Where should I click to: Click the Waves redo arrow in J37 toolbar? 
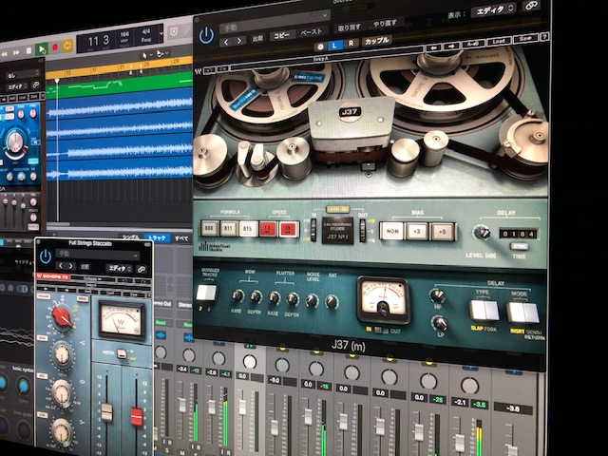pos(222,69)
